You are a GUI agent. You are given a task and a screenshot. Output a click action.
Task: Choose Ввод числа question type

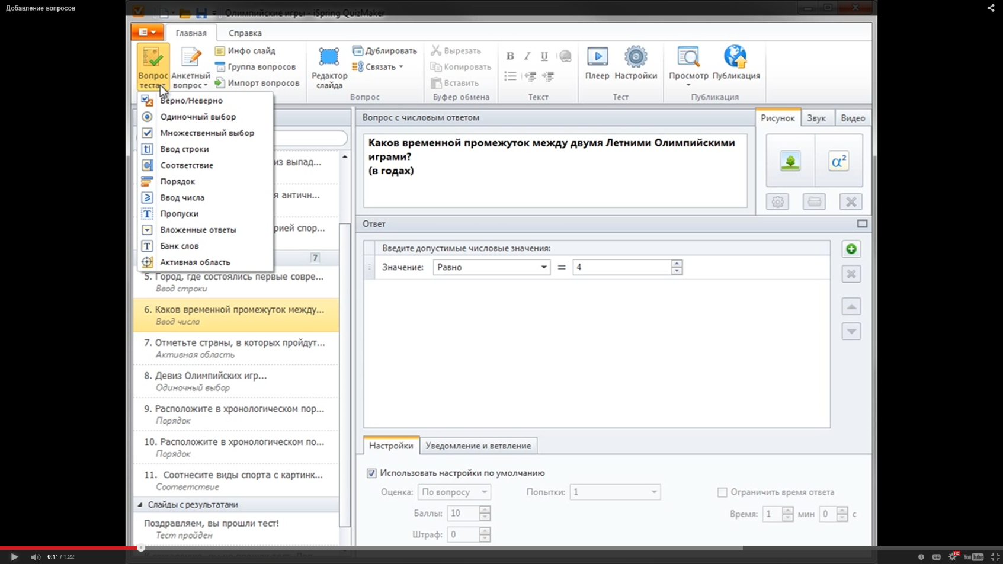pyautogui.click(x=205, y=197)
